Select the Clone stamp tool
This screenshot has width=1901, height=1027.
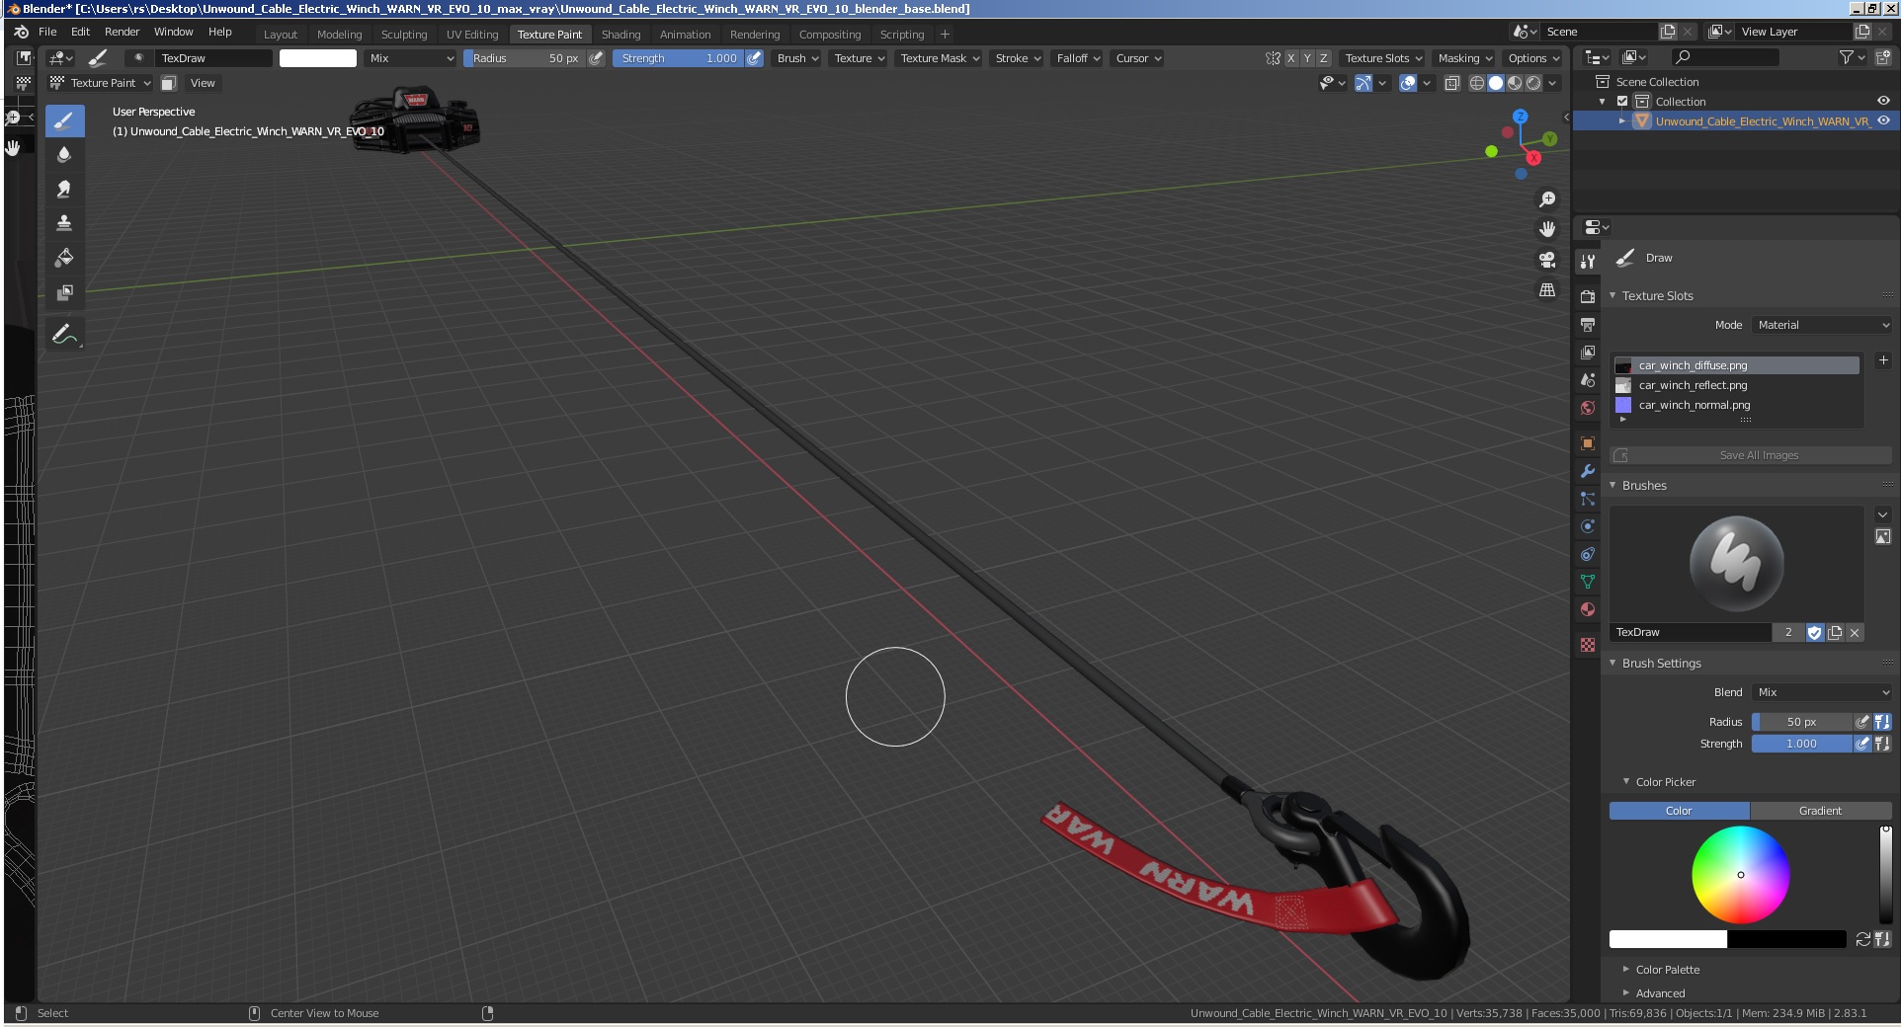64,223
